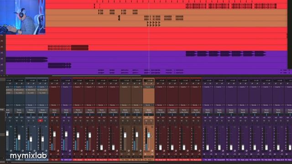Click arrangement horizontal scrollbar above mixer
292x164 pixels.
click(x=96, y=76)
